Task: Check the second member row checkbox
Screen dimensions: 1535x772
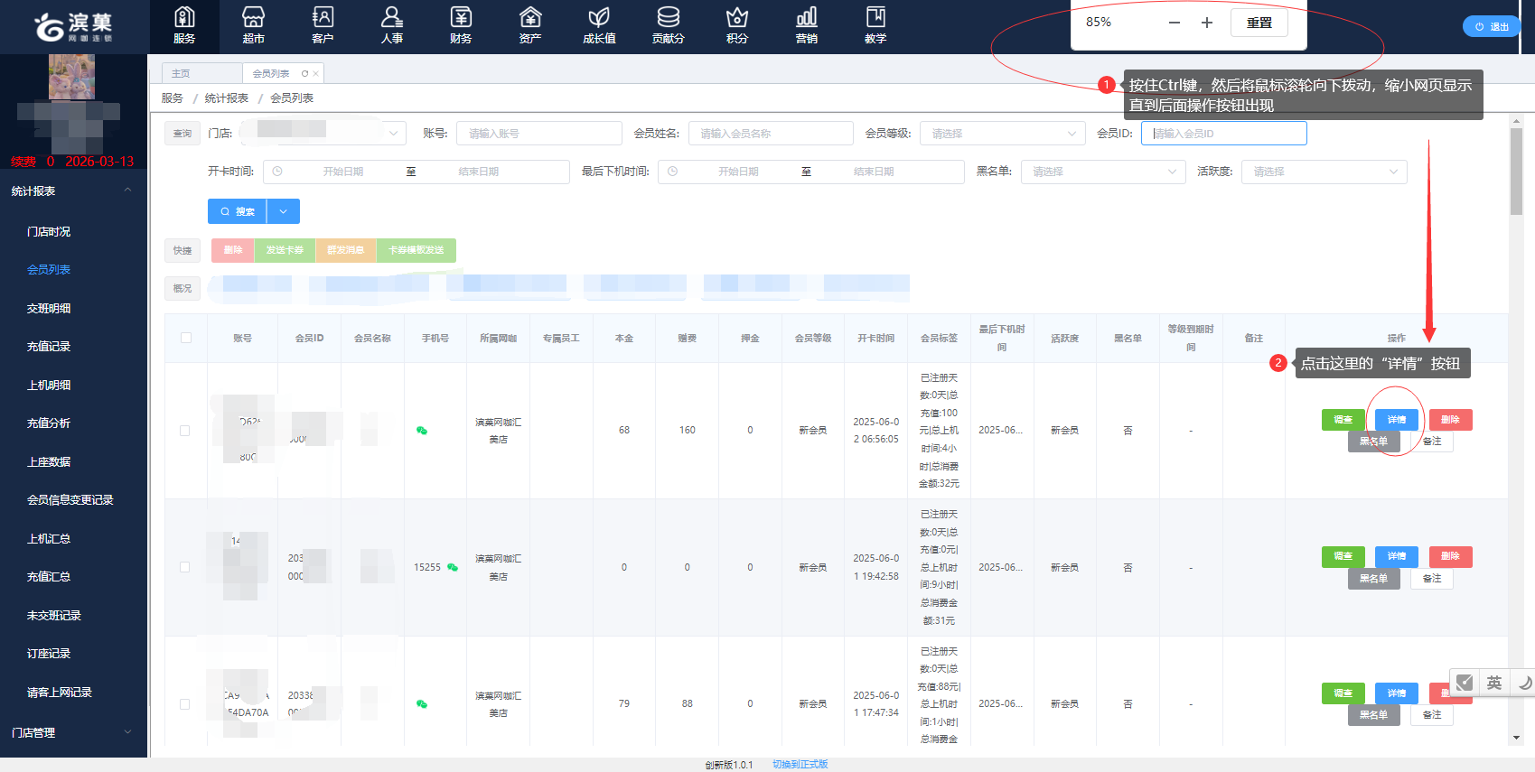Action: click(185, 567)
